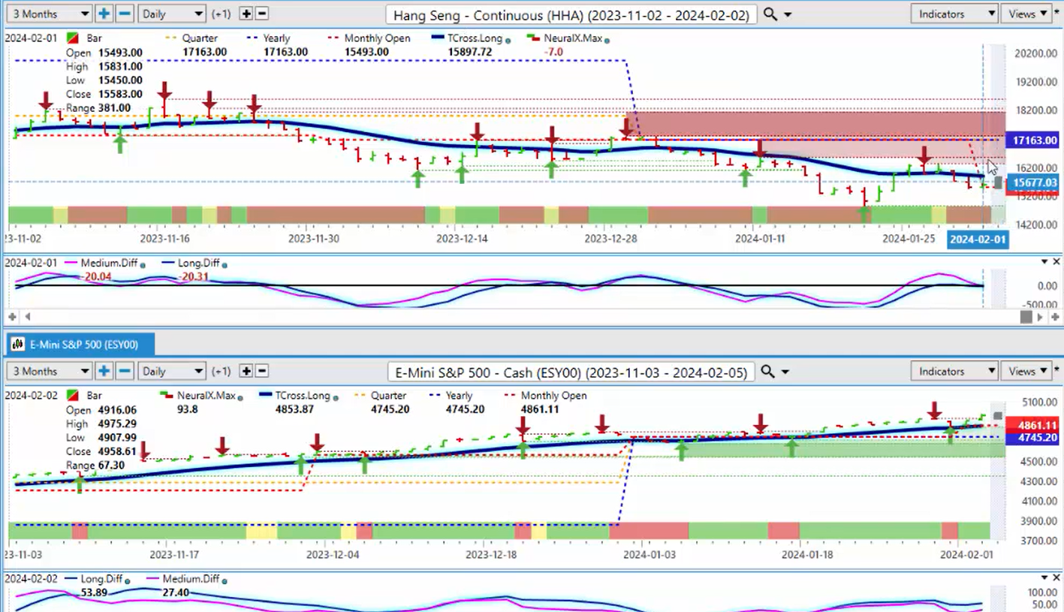Open Long.Diff settings dot in E-Mini subpanel

[x=127, y=581]
